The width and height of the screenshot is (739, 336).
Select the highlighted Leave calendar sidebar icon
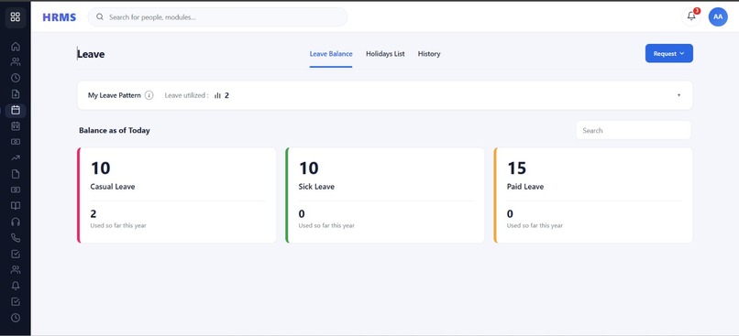pyautogui.click(x=16, y=110)
